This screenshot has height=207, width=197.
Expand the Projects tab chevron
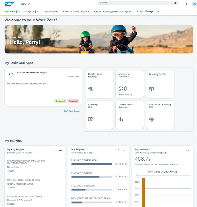tap(38, 11)
